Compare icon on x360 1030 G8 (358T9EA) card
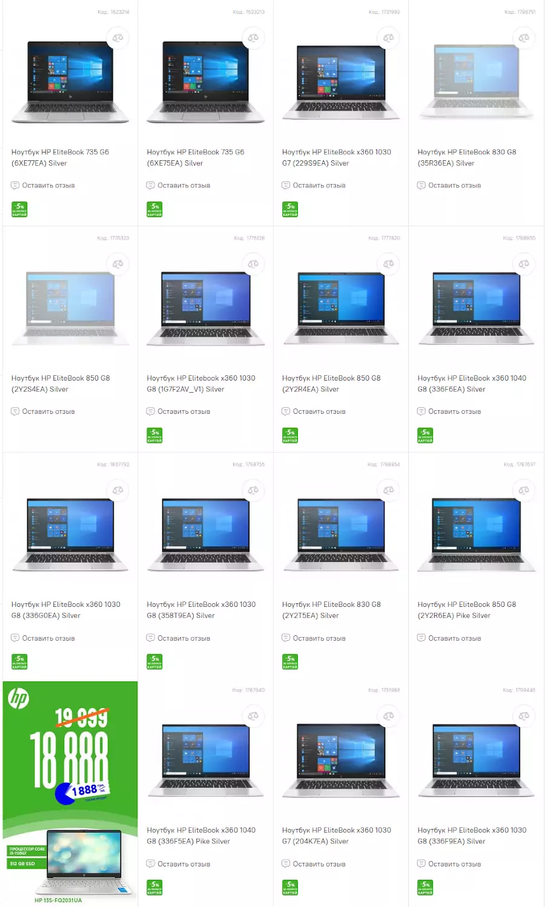The image size is (545, 907). [x=253, y=491]
